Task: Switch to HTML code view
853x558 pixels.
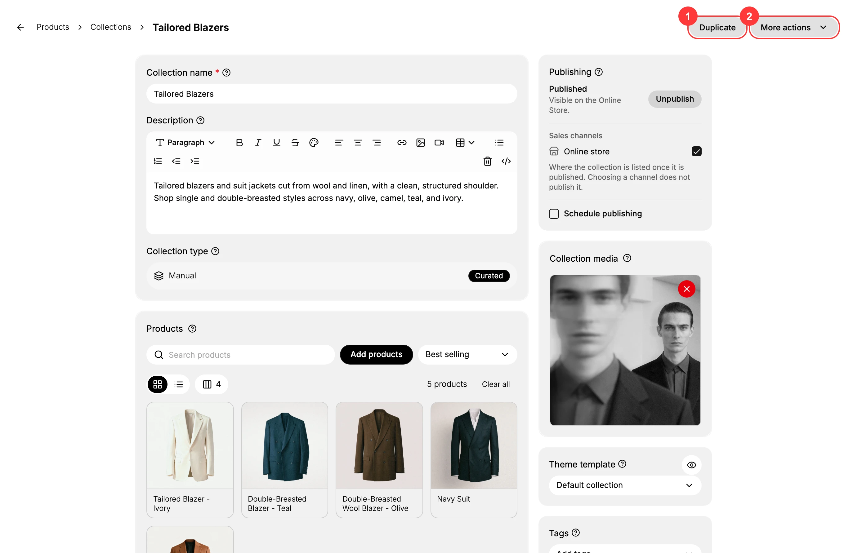Action: coord(506,161)
